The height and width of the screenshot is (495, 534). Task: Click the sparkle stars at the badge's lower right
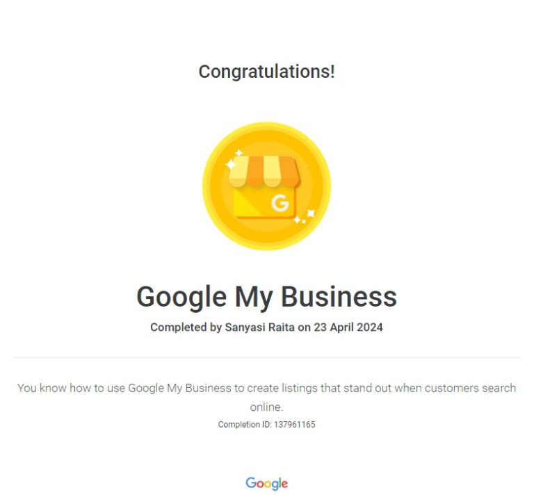pyautogui.click(x=304, y=217)
